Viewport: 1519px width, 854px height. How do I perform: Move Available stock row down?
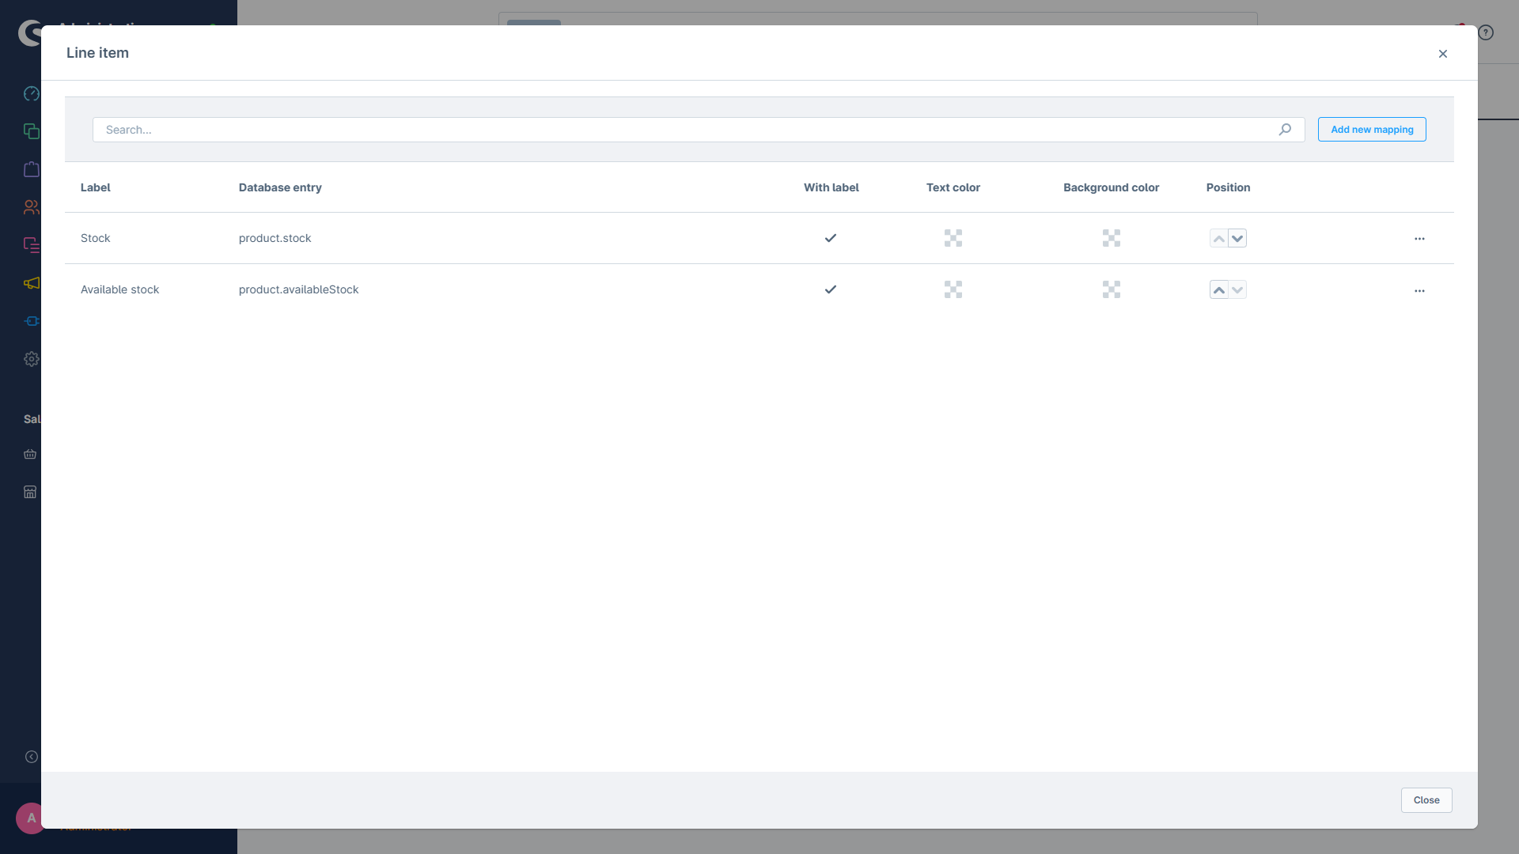tap(1237, 290)
